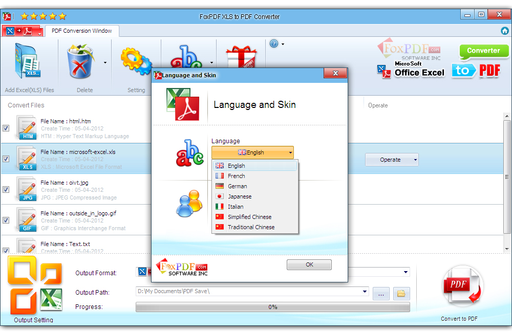Click the Output Path text field

(248, 292)
